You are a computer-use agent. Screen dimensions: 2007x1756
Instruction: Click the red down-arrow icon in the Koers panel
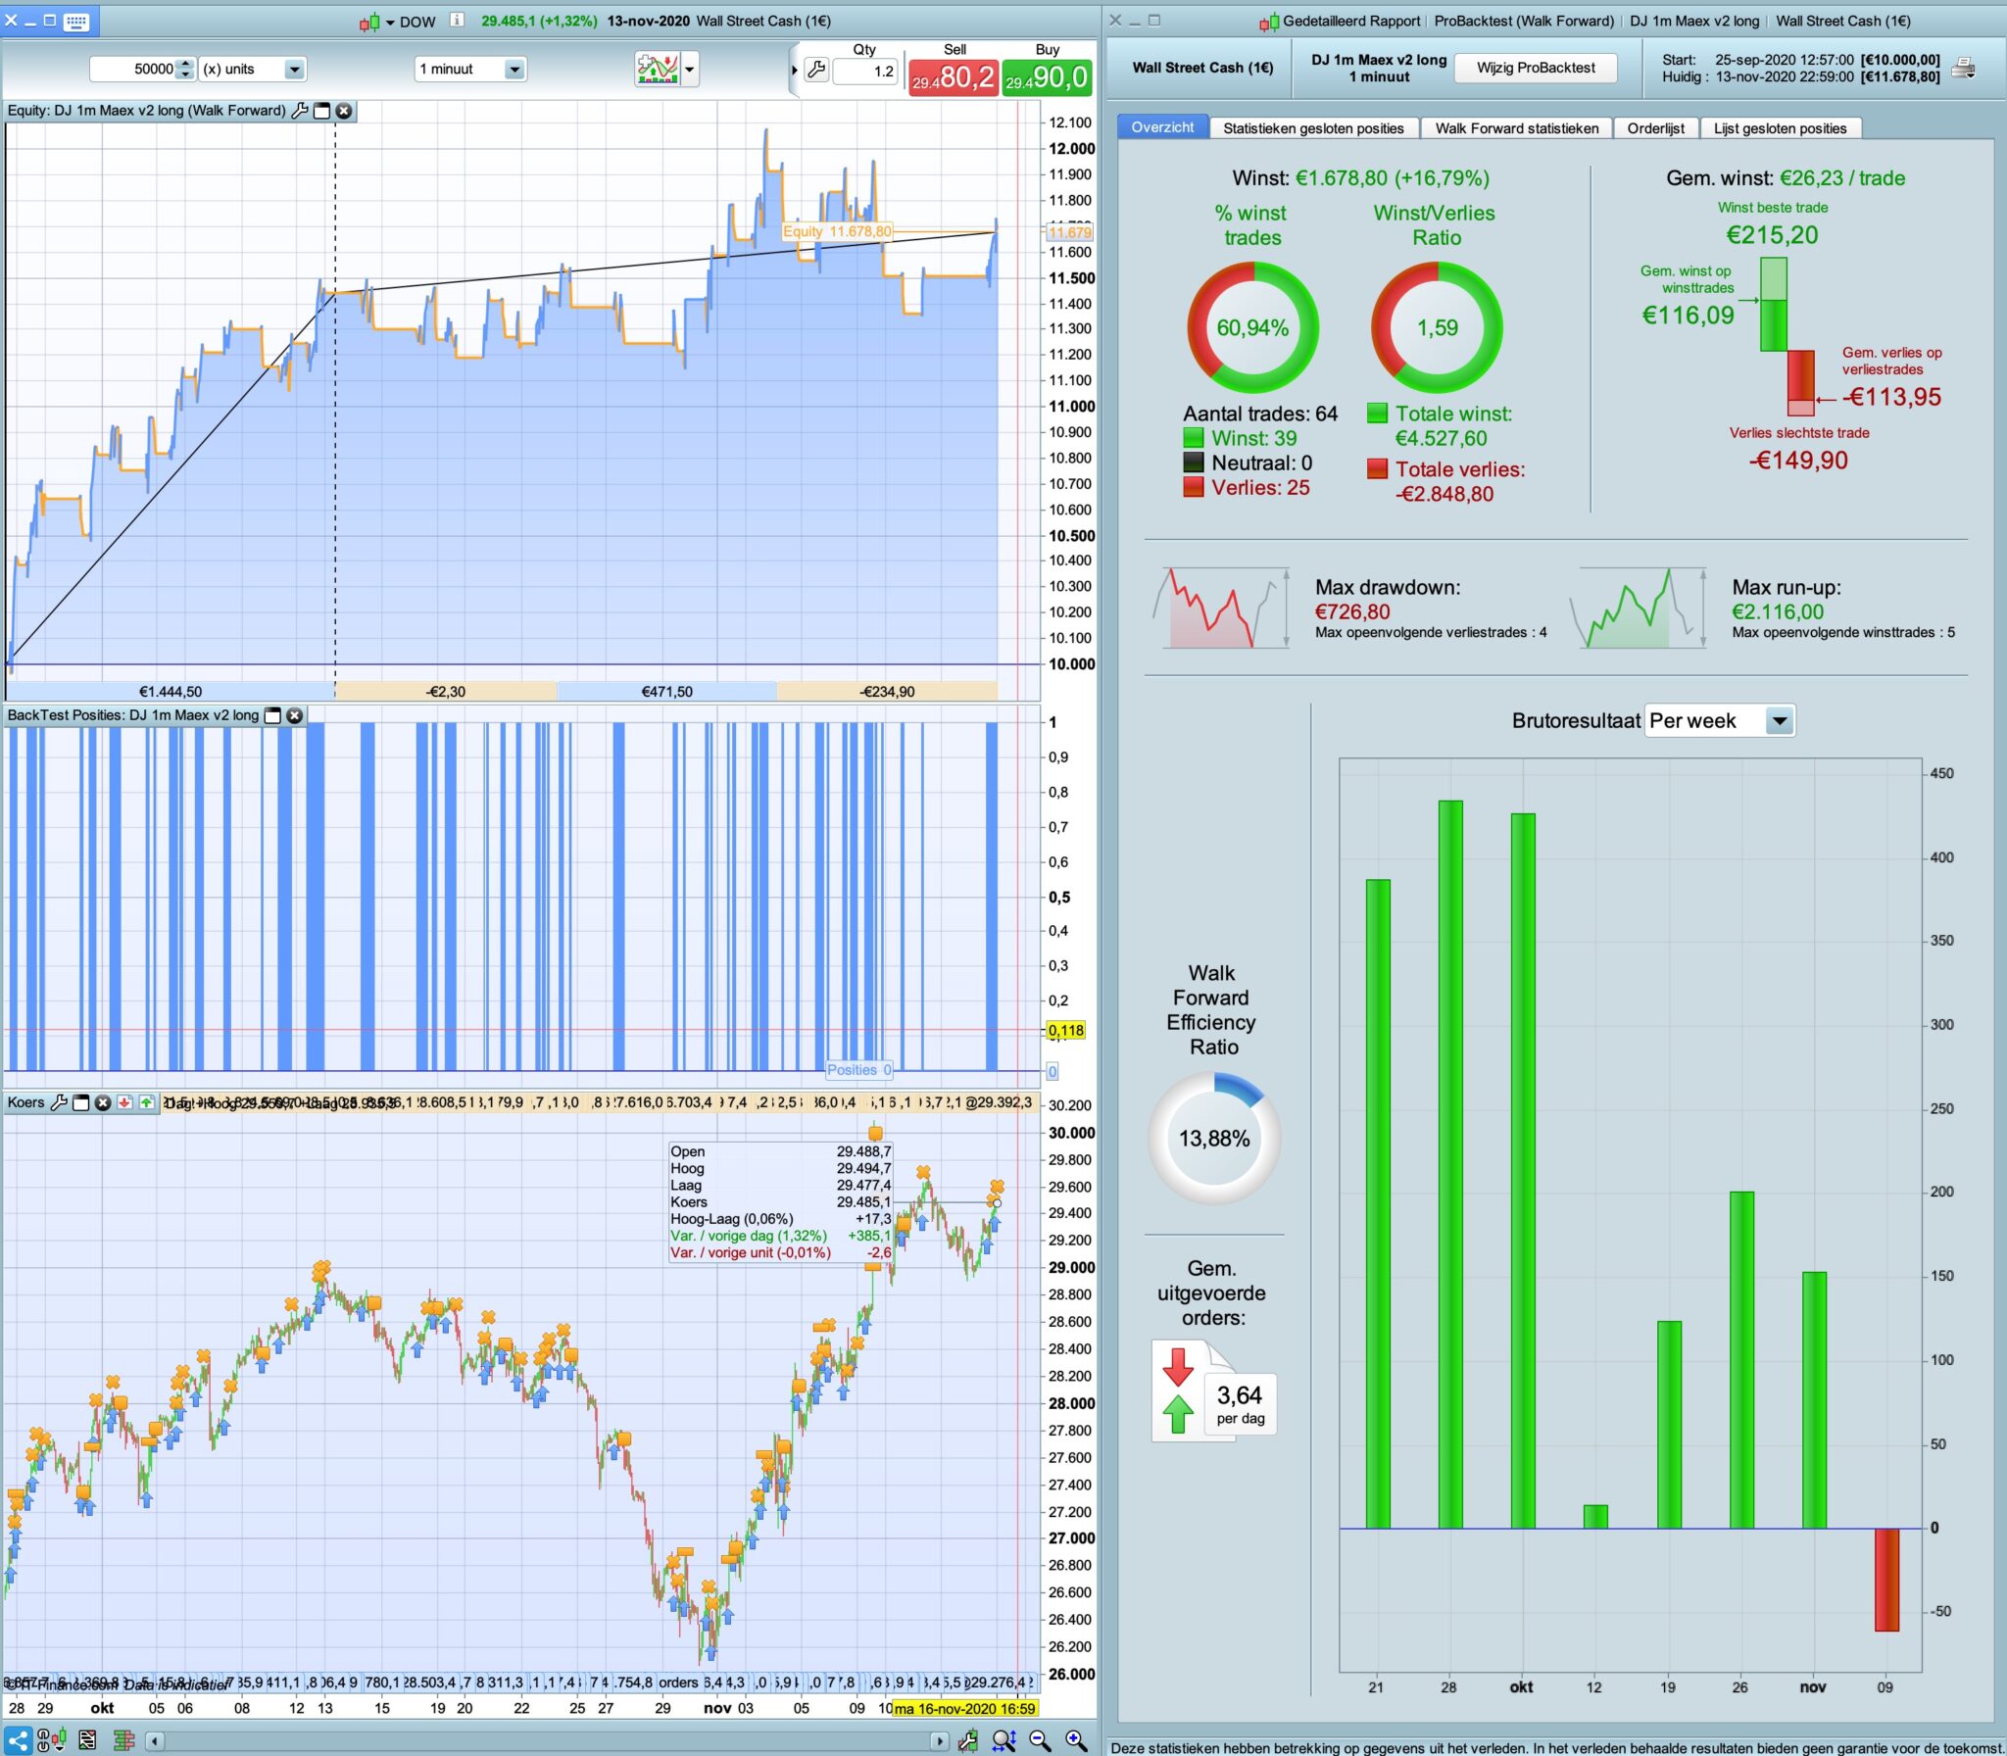(x=124, y=1102)
